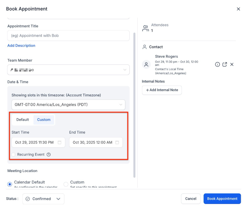Viewport: 246px width, 208px height.
Task: Click the Book Appointment button
Action: [222, 199]
